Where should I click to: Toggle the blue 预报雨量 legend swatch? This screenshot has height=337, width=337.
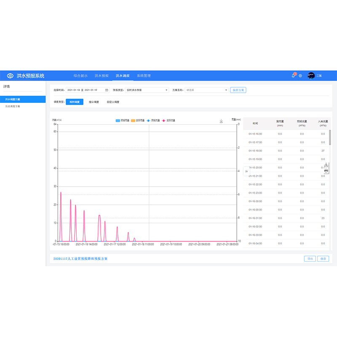pos(118,120)
